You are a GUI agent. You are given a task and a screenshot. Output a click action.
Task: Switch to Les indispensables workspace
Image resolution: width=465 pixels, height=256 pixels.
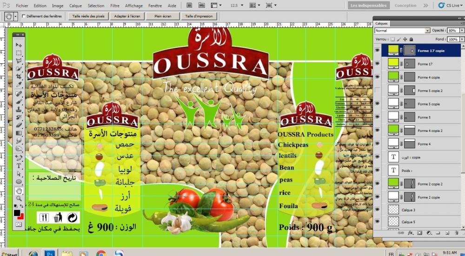(x=369, y=5)
